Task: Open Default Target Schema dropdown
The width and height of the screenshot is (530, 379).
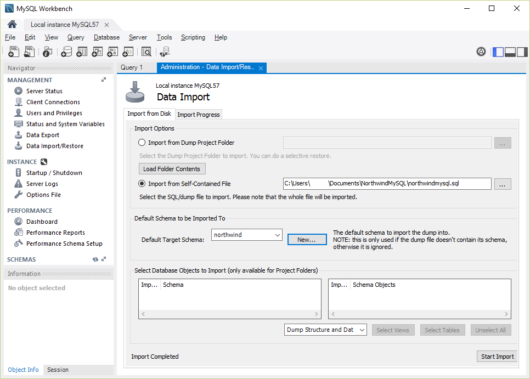Action: [247, 235]
